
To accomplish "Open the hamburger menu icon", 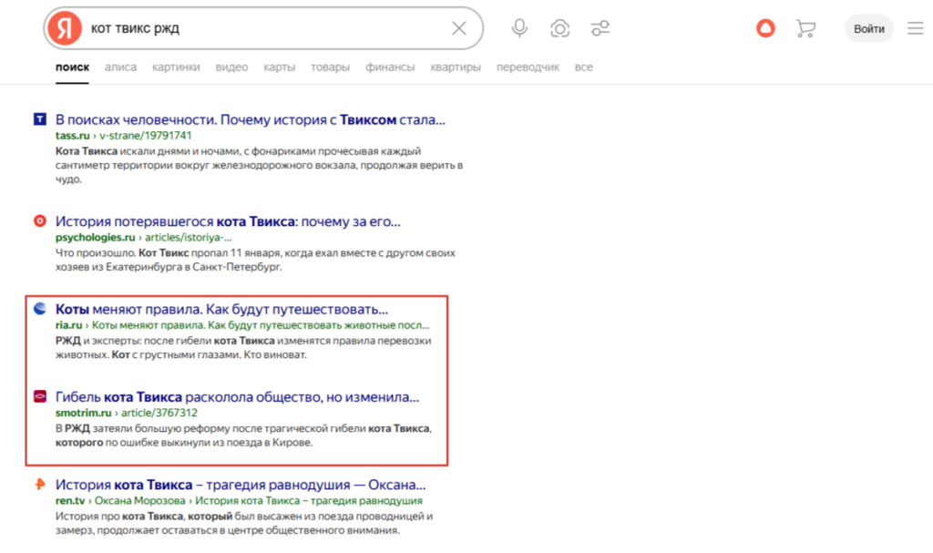I will 915,28.
